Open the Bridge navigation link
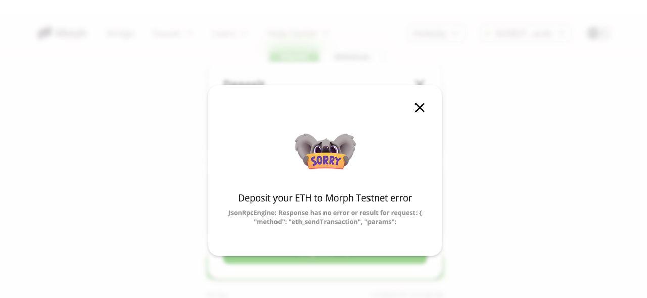Screen dimensions: 647x298 tap(120, 34)
